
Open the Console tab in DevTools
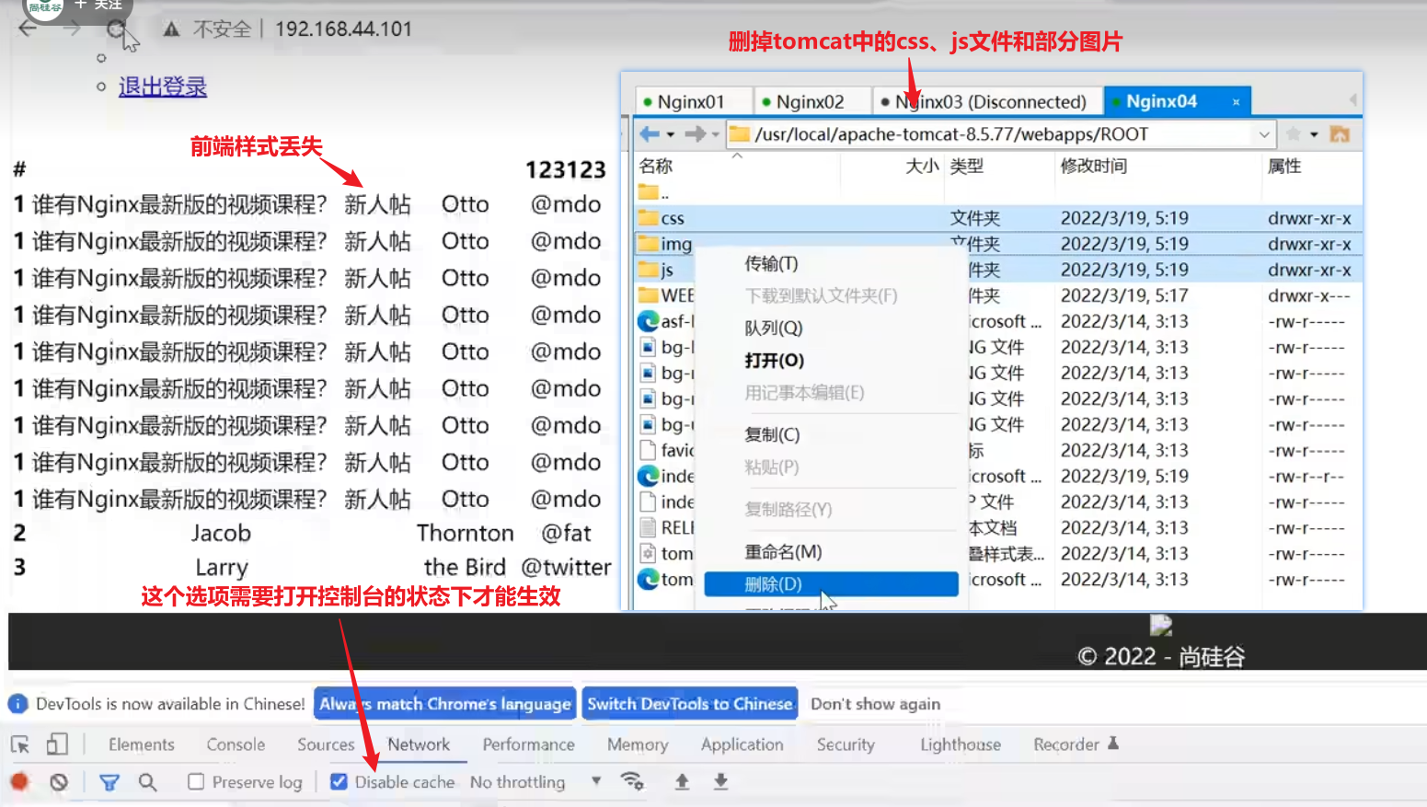point(236,744)
